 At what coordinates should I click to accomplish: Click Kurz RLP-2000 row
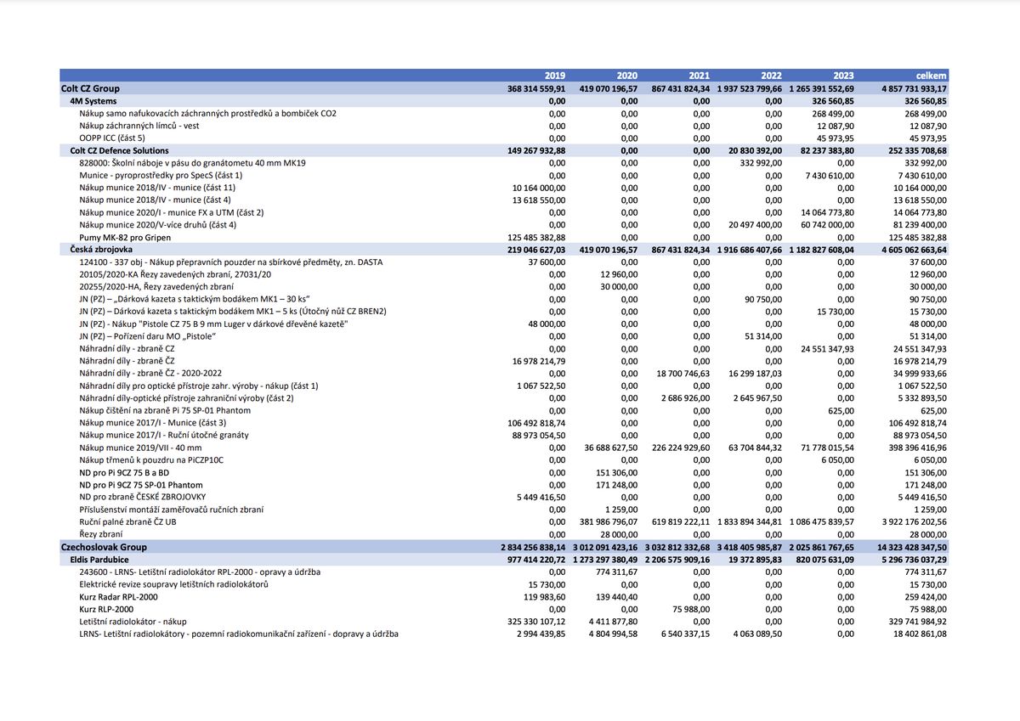click(504, 609)
